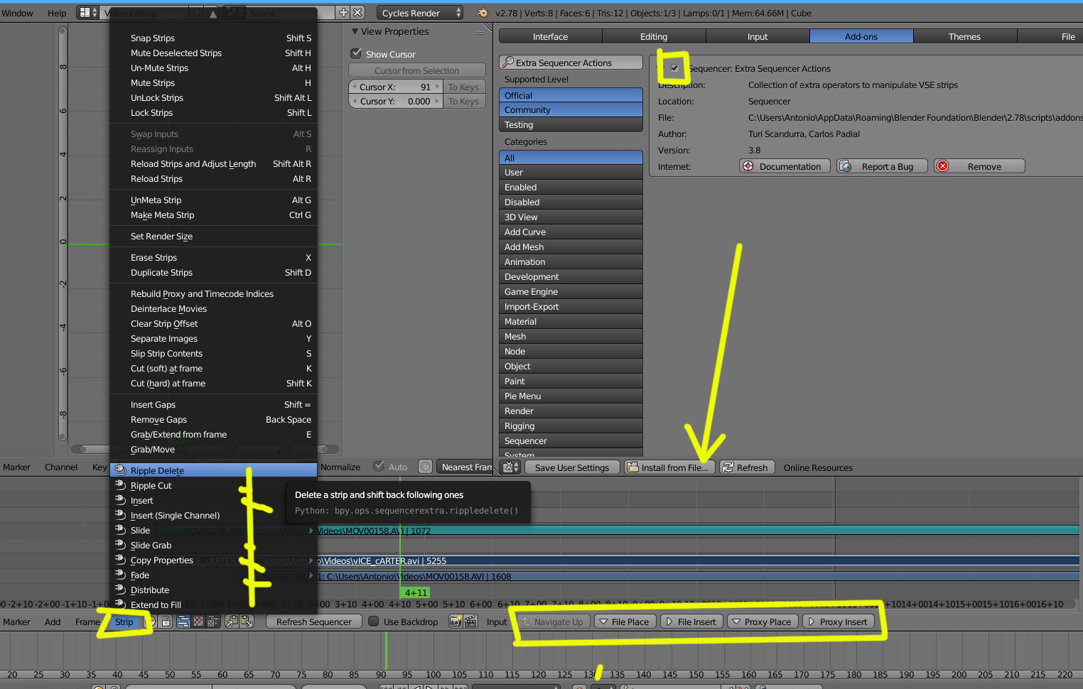Delete the scene with the X icon

(358, 13)
